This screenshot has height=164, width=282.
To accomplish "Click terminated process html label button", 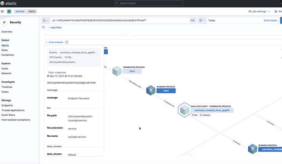I will pos(132,71).
